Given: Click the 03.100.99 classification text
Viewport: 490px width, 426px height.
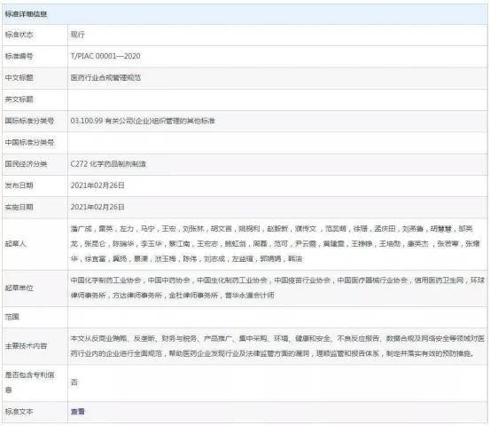Looking at the screenshot, I should pyautogui.click(x=143, y=121).
